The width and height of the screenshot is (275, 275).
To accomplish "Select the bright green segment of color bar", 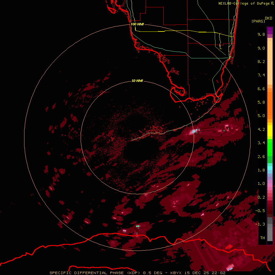I will pos(270,147).
